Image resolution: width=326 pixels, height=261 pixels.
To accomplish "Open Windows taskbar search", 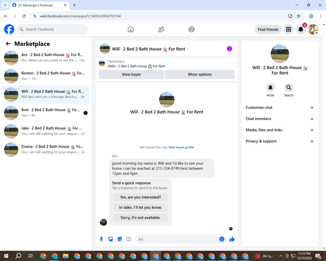I will tap(18, 256).
